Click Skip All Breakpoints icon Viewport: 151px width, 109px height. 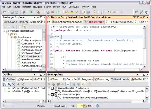point(68,84)
